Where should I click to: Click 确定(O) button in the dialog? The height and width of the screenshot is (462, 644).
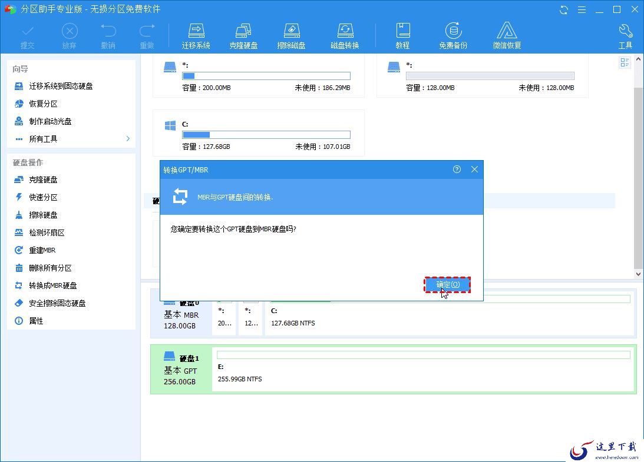pos(447,285)
